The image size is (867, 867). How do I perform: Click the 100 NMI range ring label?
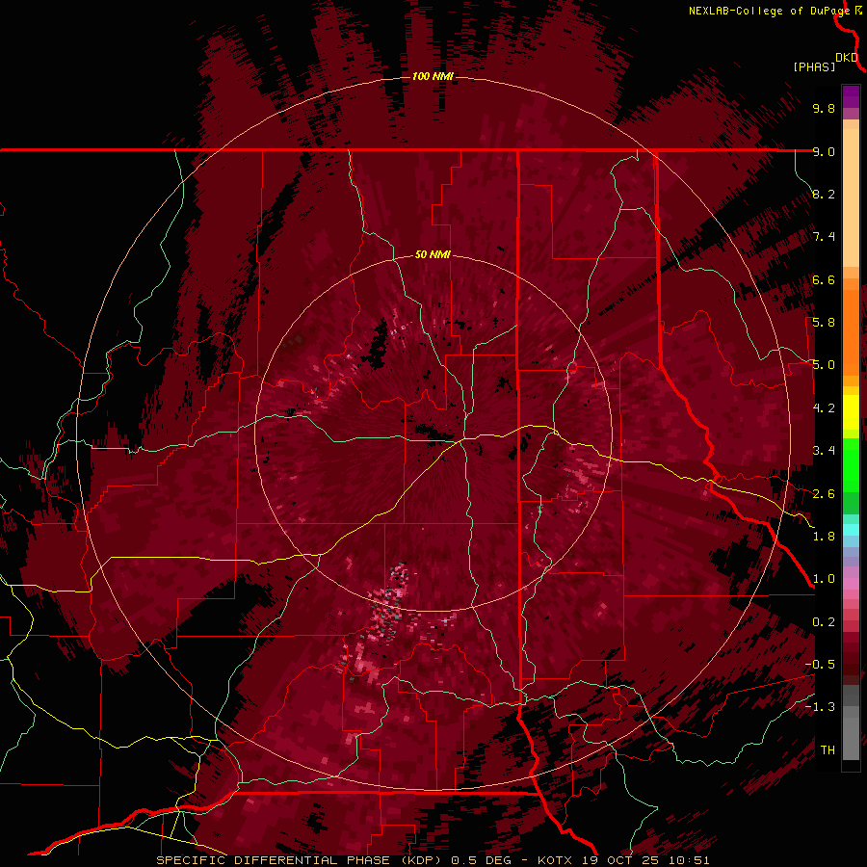coord(433,76)
